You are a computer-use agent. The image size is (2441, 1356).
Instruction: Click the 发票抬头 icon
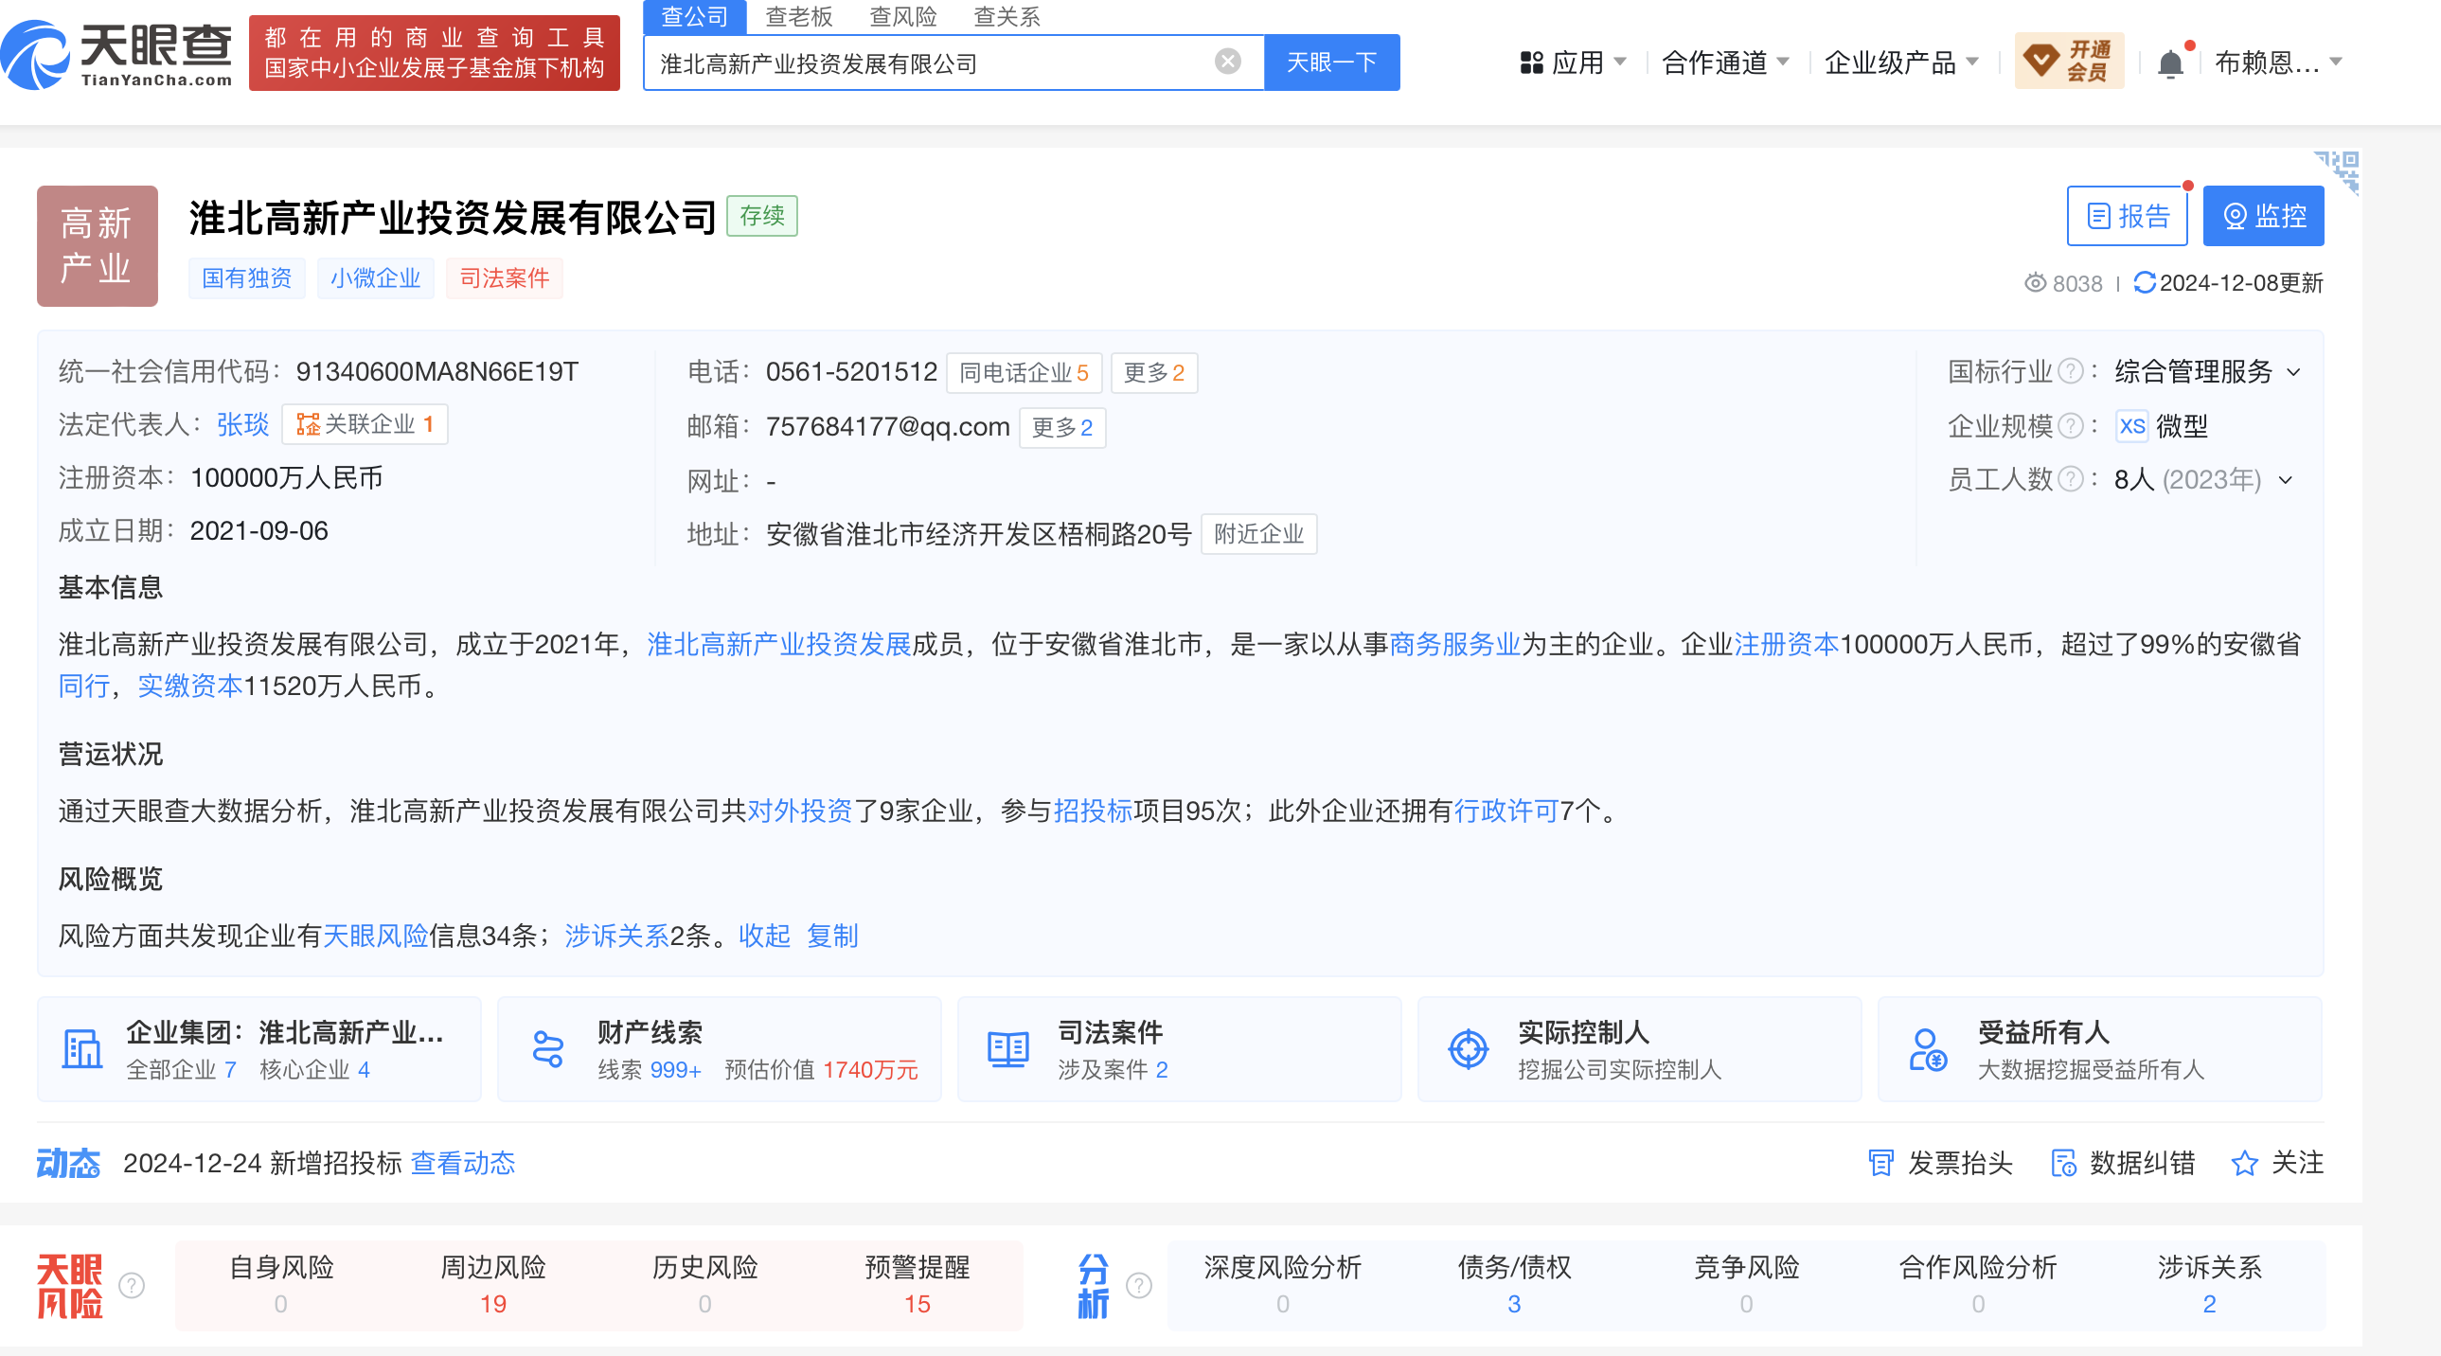pos(1880,1163)
